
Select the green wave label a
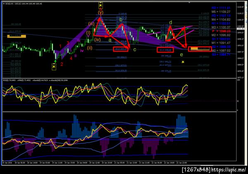[x=110, y=40]
